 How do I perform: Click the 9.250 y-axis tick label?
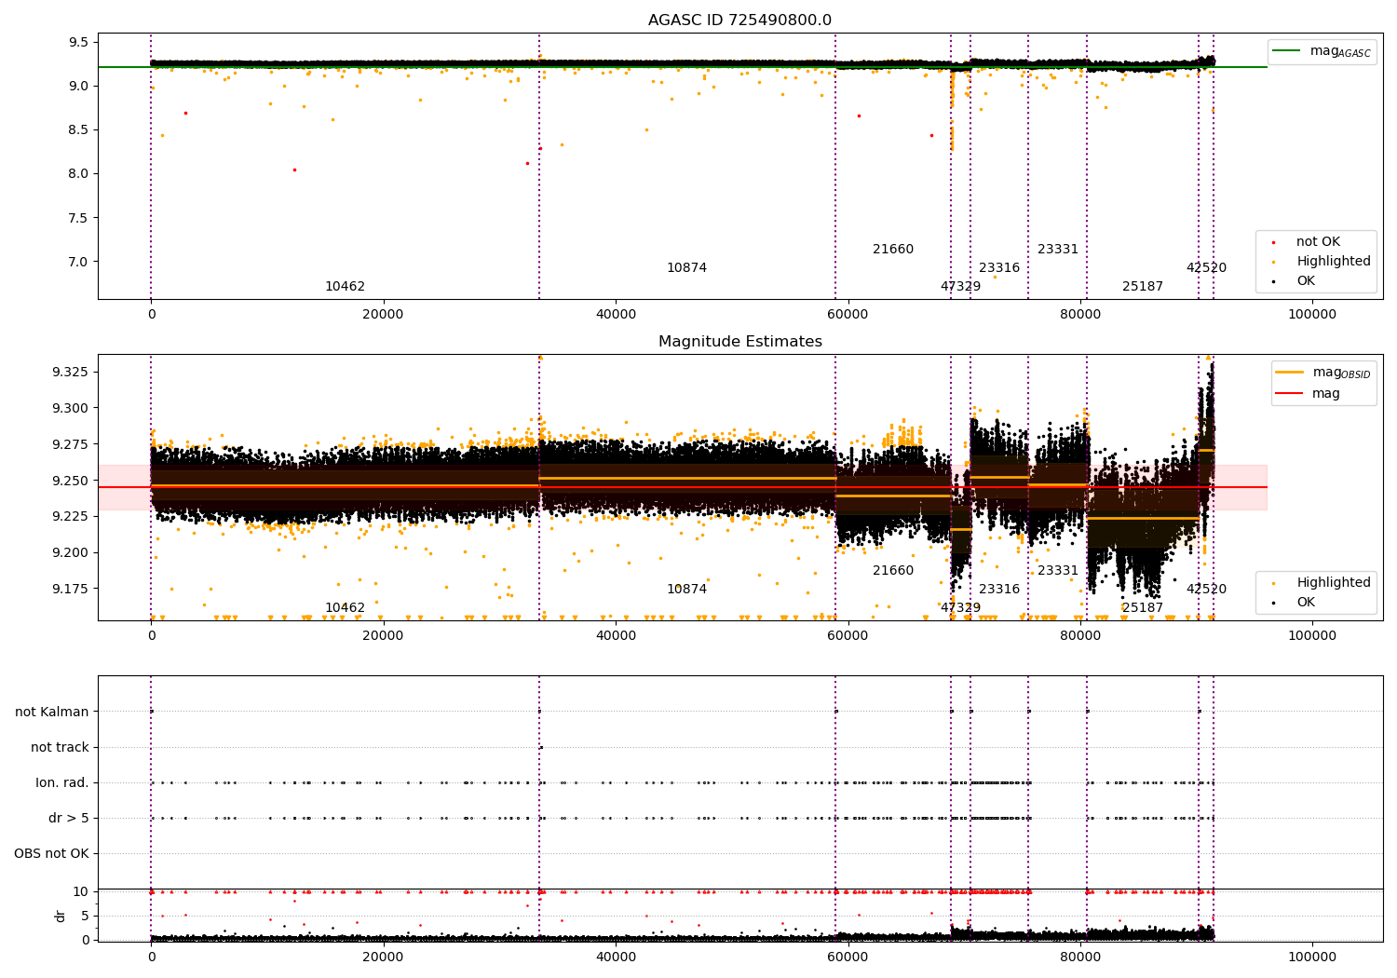click(x=71, y=481)
